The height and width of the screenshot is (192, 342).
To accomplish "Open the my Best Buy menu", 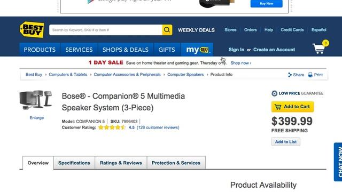I will 197,50.
